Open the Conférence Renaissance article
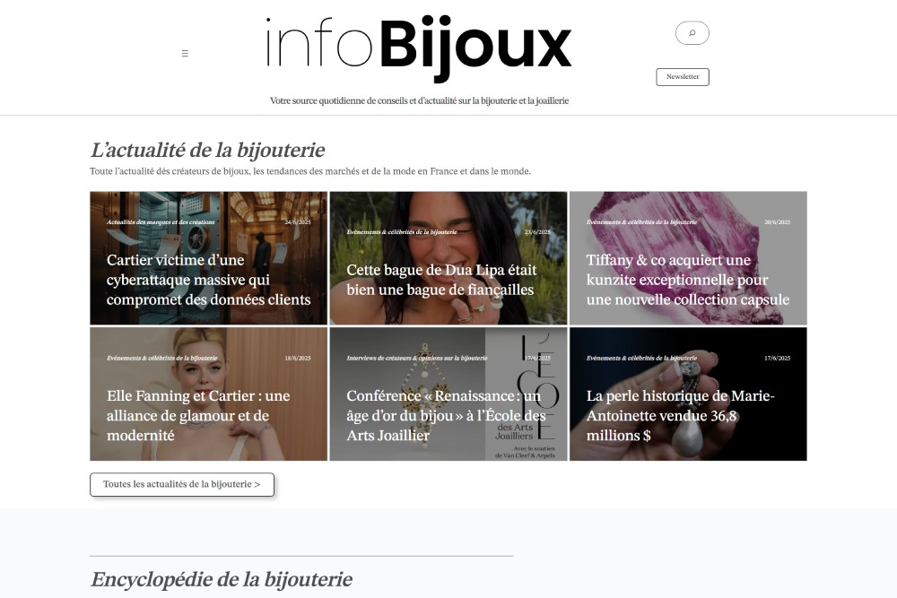Screen dimensions: 897x598 pyautogui.click(x=446, y=416)
